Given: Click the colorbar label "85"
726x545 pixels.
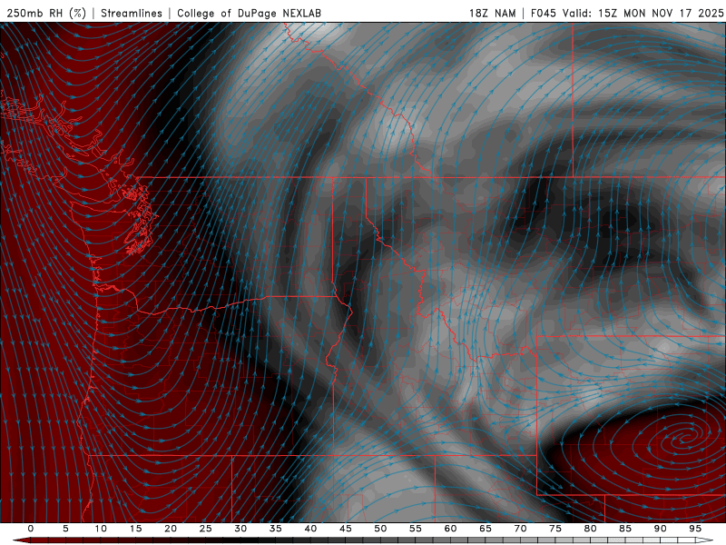Looking at the screenshot, I should (625, 529).
